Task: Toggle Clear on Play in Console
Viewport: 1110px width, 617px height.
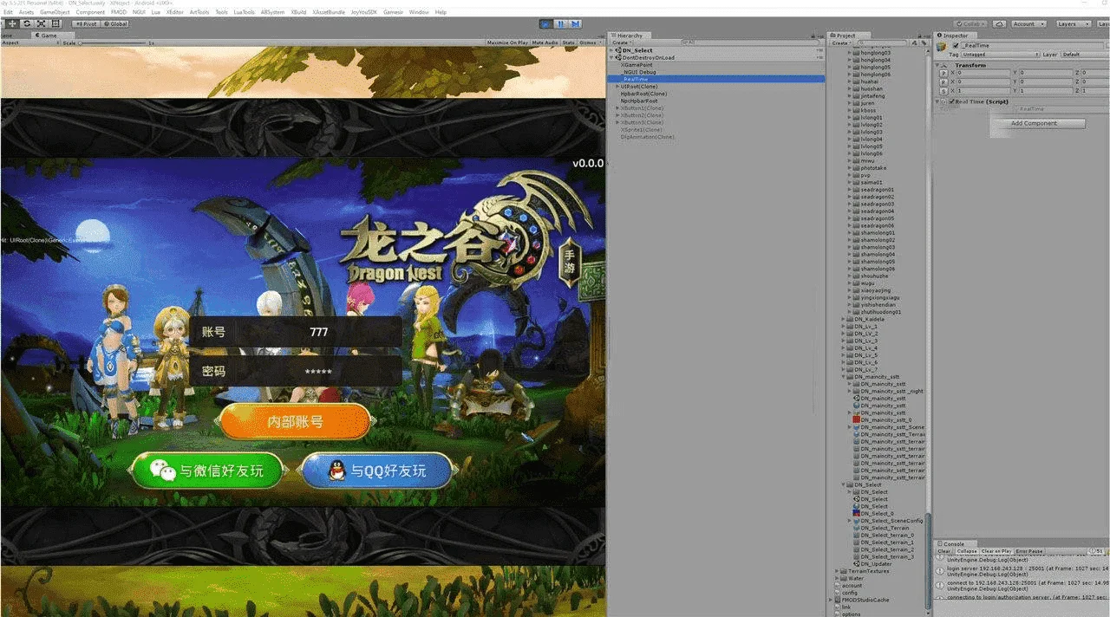Action: coord(996,551)
